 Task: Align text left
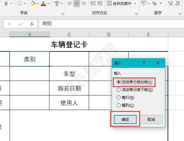(70, 3)
